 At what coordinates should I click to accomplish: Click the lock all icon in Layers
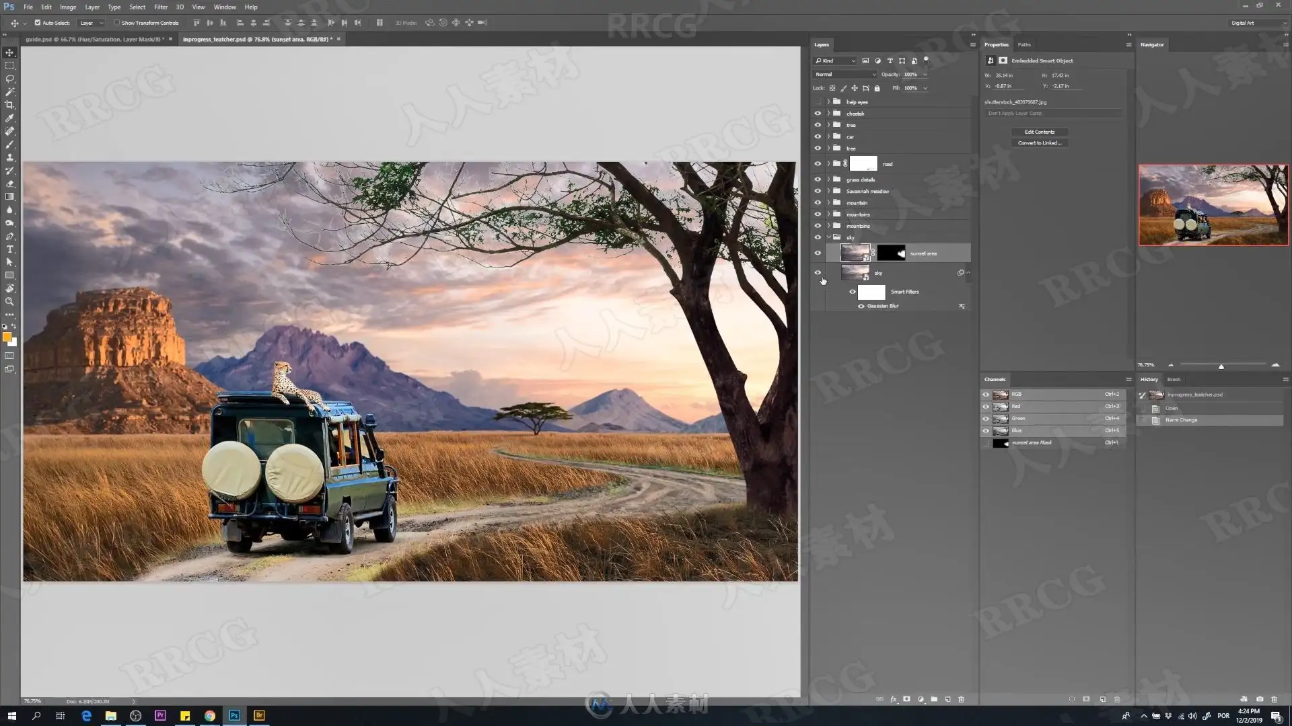[x=877, y=88]
